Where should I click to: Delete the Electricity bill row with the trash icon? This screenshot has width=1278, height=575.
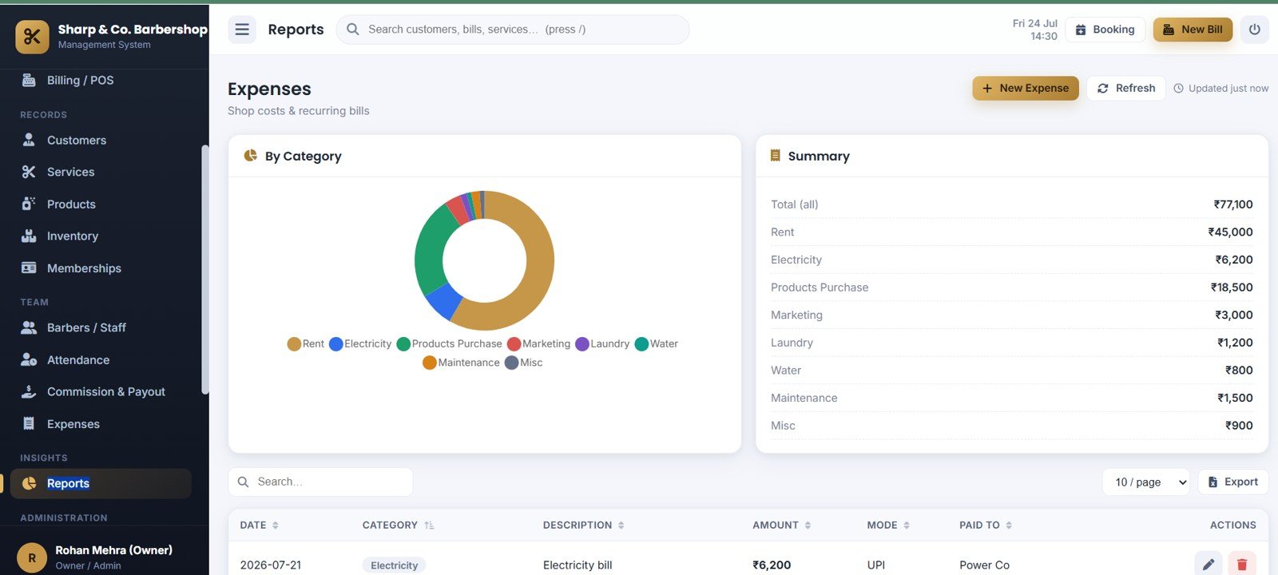[1242, 565]
